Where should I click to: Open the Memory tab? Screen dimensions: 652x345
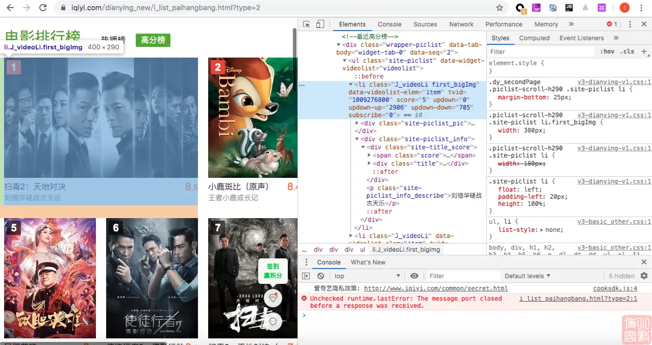tap(546, 24)
